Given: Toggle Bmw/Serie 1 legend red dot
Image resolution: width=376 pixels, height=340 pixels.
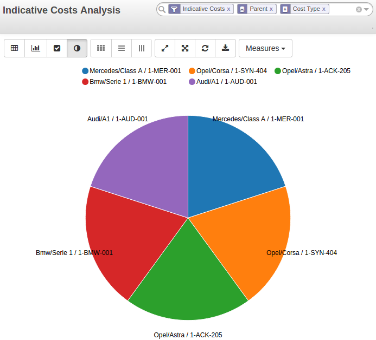Looking at the screenshot, I should point(85,82).
